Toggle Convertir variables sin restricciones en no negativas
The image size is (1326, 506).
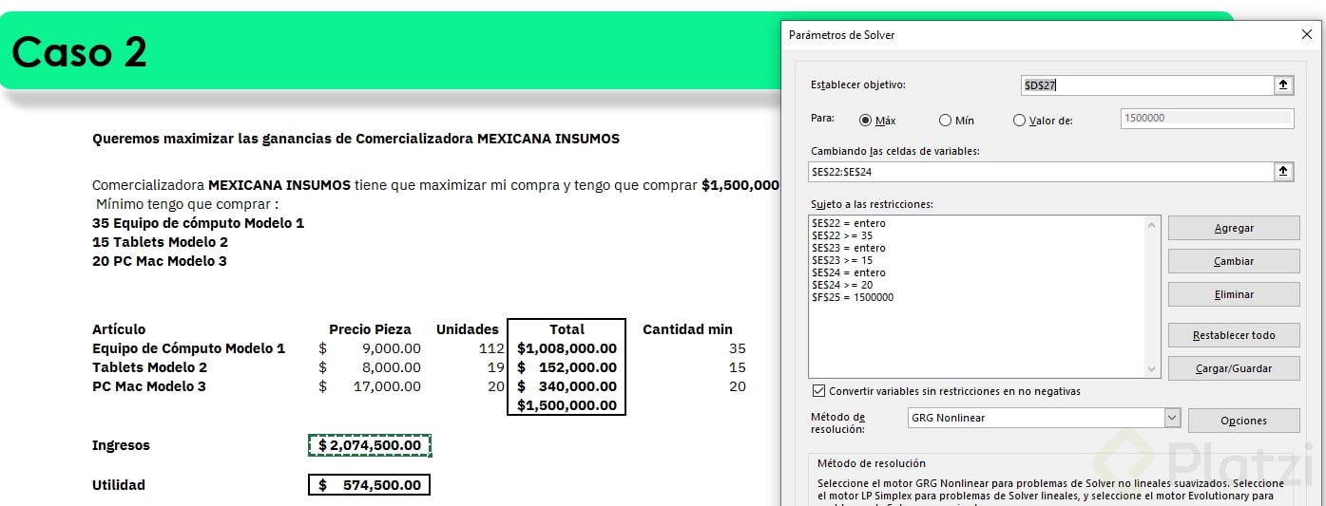(x=818, y=391)
